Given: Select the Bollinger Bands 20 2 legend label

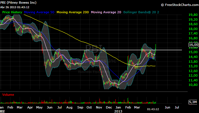Looking at the screenshot, I should click(141, 12).
